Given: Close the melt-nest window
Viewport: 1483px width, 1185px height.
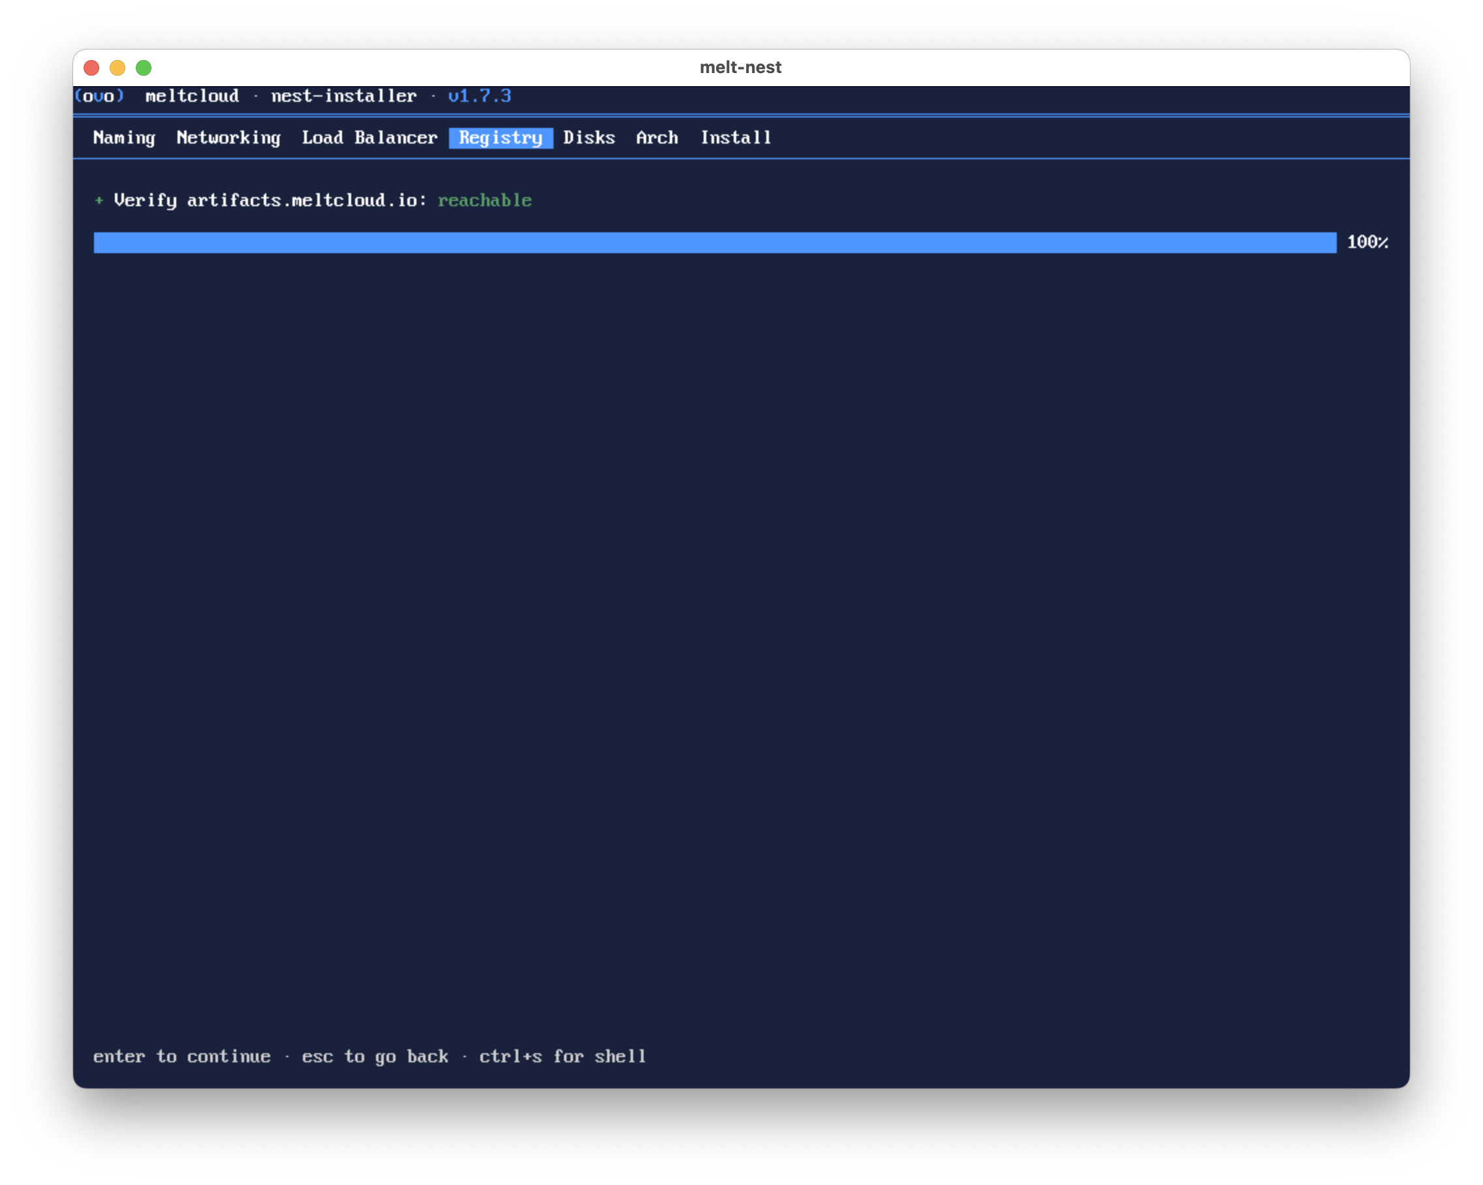Looking at the screenshot, I should click(91, 67).
